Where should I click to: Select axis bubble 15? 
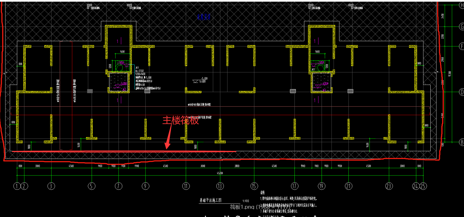click(x=254, y=186)
